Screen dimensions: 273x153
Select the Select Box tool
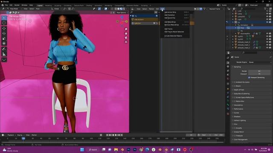4,18
